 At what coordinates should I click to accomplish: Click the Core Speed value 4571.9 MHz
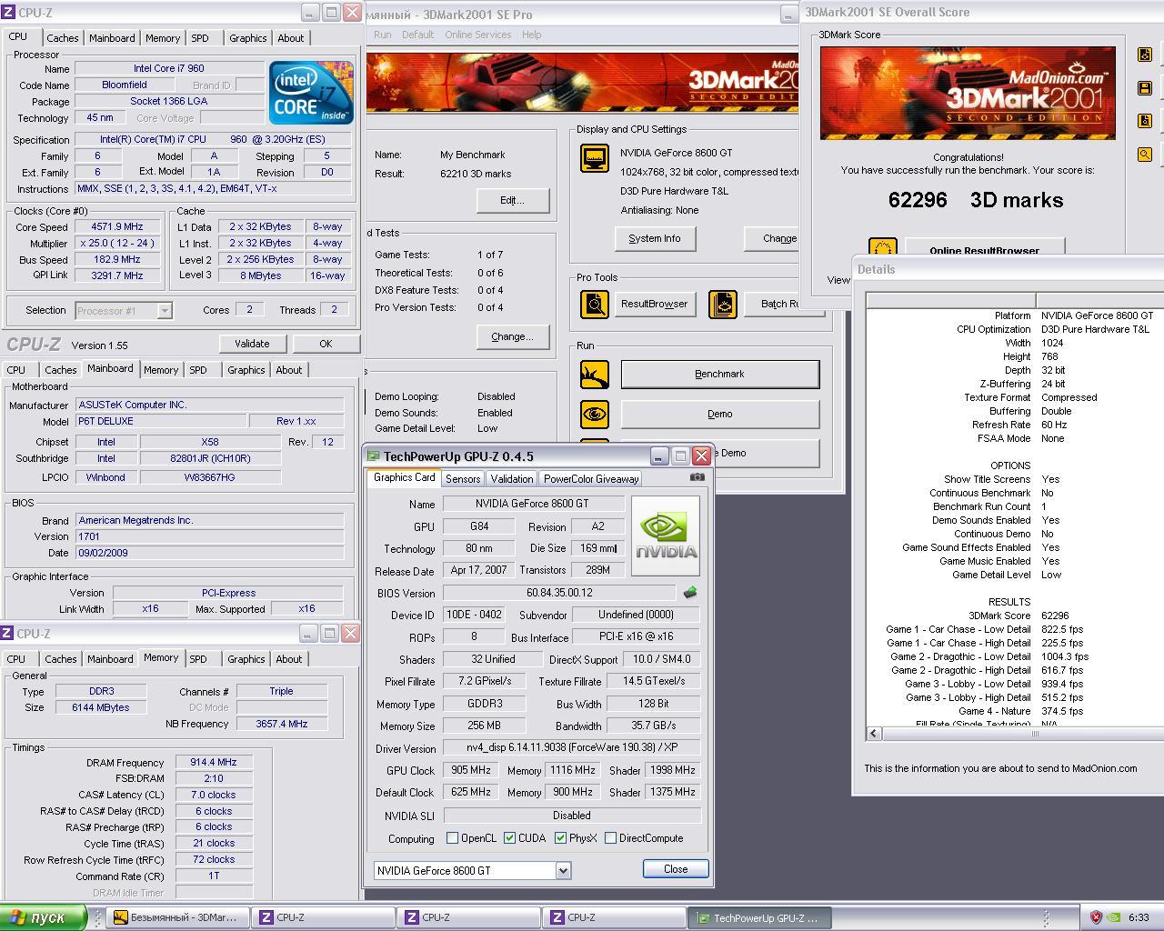(x=117, y=227)
